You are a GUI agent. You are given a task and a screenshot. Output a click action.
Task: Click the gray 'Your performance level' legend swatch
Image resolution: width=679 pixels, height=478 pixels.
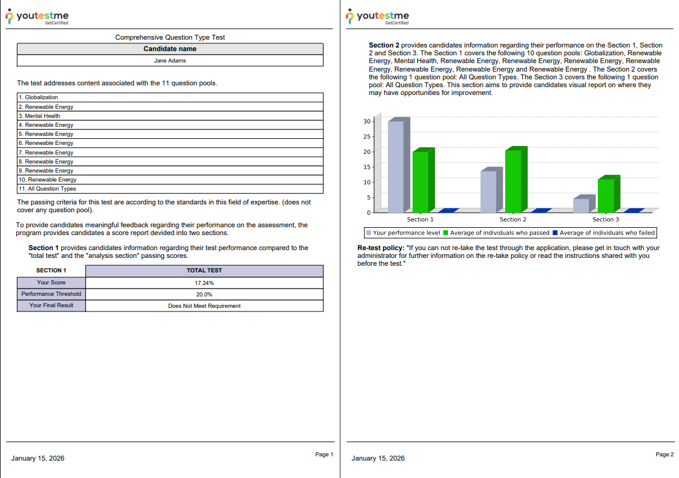pos(369,233)
